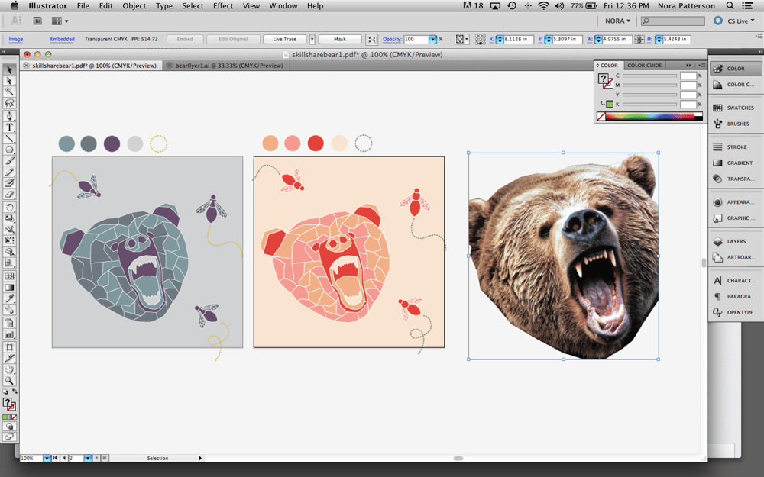764x477 pixels.
Task: Click the Embedded link in control bar
Action: click(63, 39)
